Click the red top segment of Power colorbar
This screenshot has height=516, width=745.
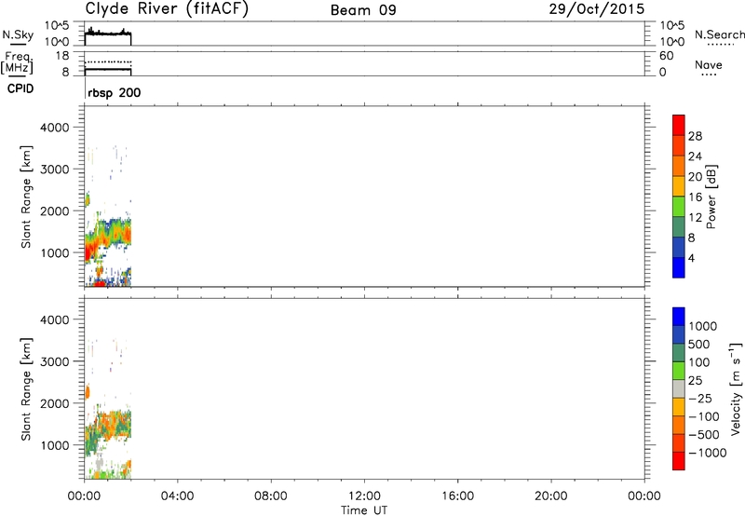pyautogui.click(x=679, y=126)
